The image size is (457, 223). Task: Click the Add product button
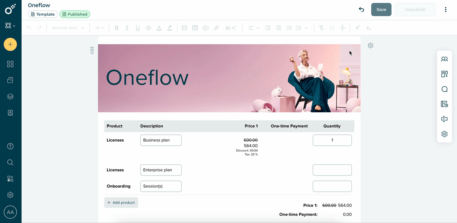click(121, 202)
